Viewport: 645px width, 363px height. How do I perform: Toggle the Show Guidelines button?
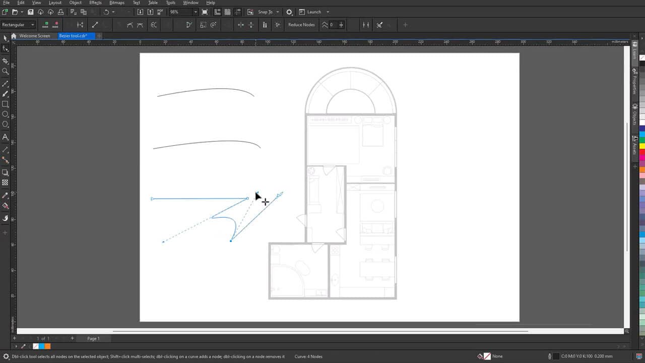[237, 12]
